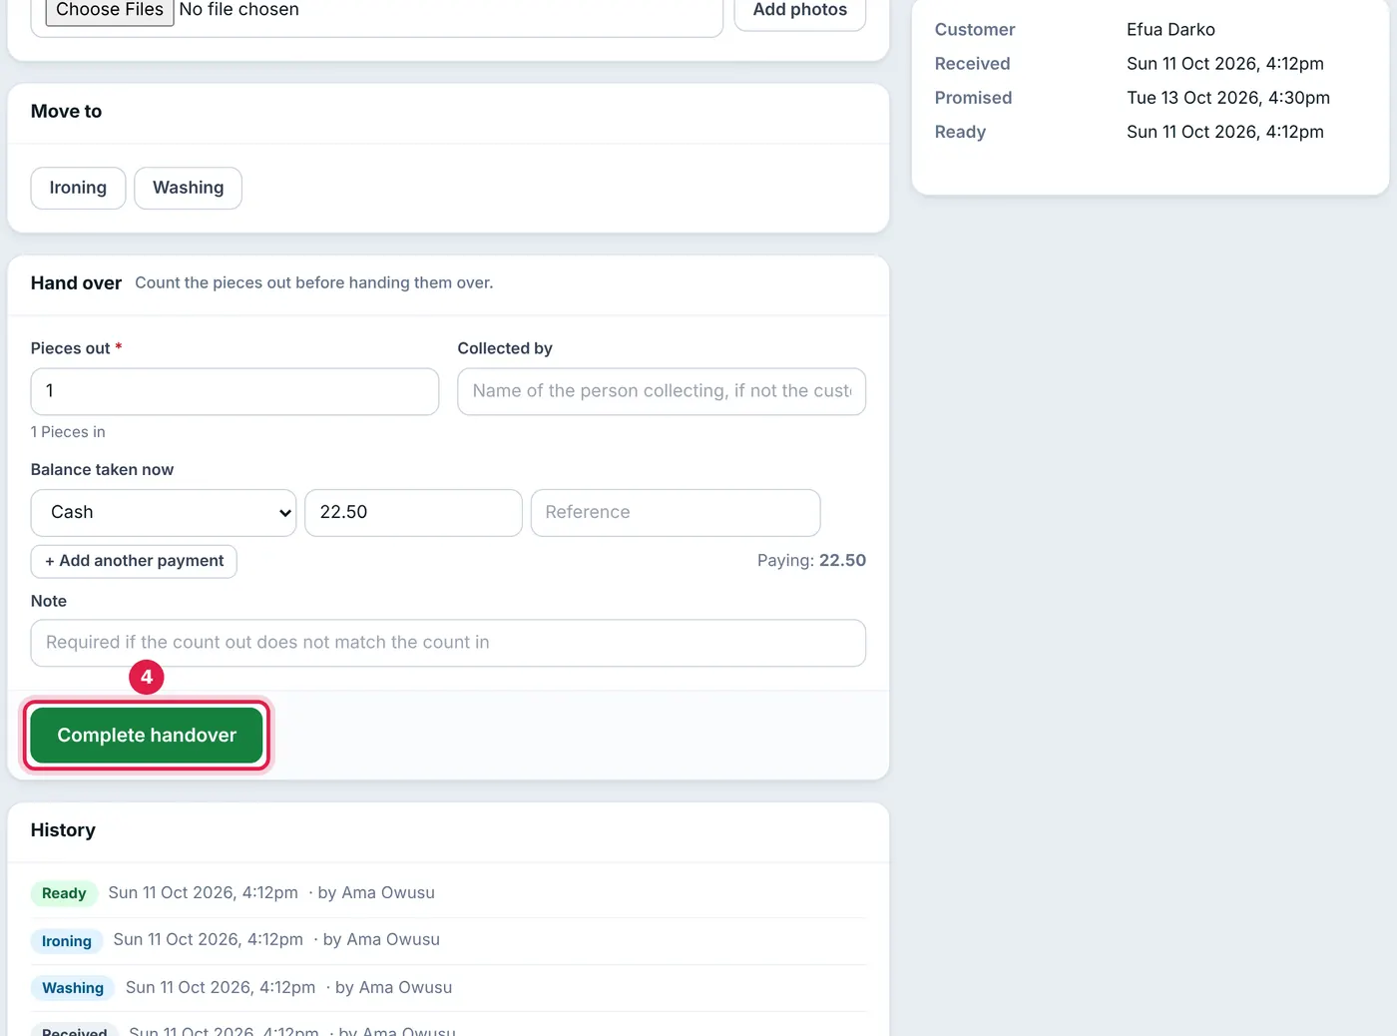Image resolution: width=1397 pixels, height=1036 pixels.
Task: Open the Cash payment method dropdown
Action: [x=164, y=512]
